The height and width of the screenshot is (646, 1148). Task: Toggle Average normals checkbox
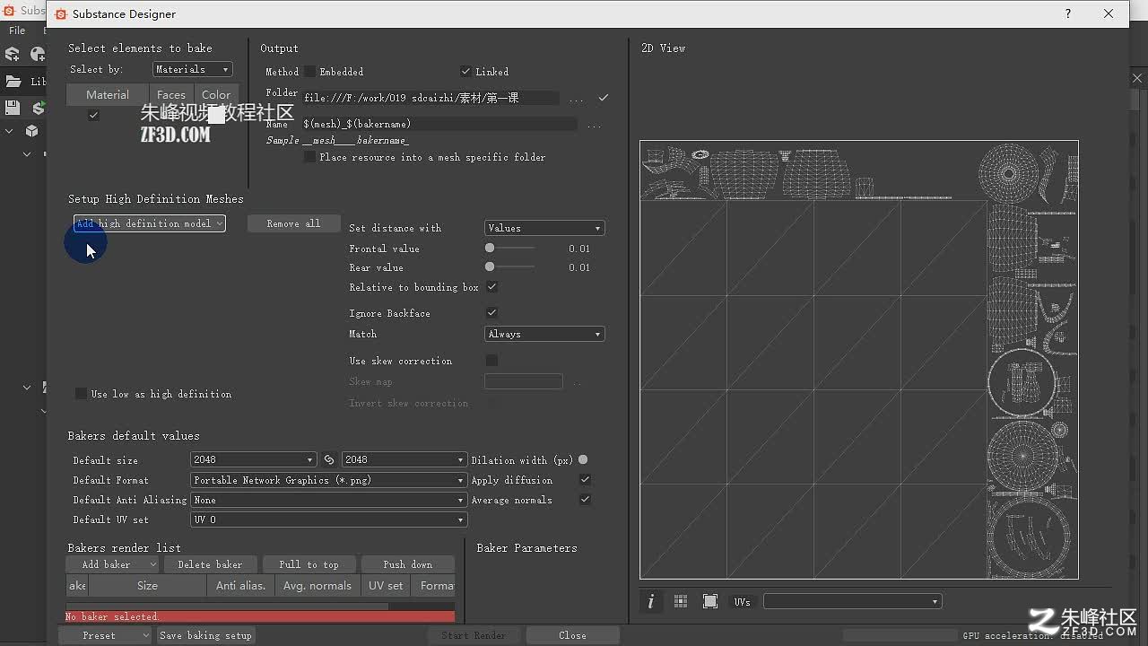click(x=585, y=500)
